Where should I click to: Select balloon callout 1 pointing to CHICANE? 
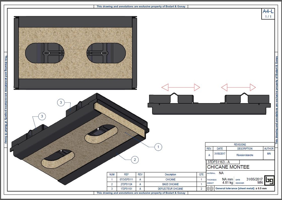[158, 147]
